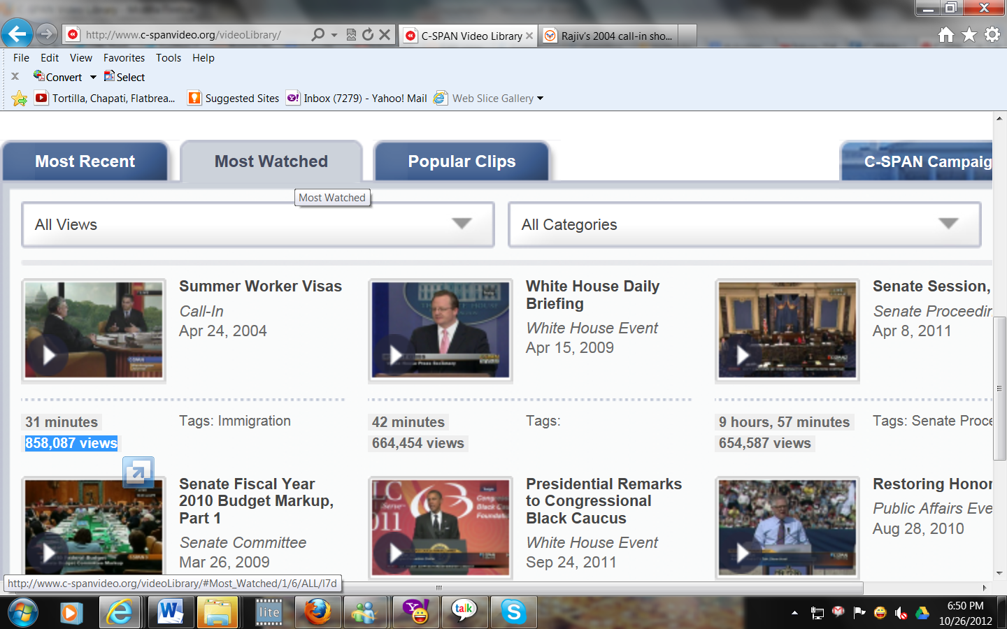Image resolution: width=1007 pixels, height=629 pixels.
Task: Open Presidential Remarks to Congressional Black Caucus link
Action: click(x=604, y=501)
